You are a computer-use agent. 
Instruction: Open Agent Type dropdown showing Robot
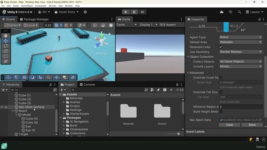pyautogui.click(x=241, y=37)
